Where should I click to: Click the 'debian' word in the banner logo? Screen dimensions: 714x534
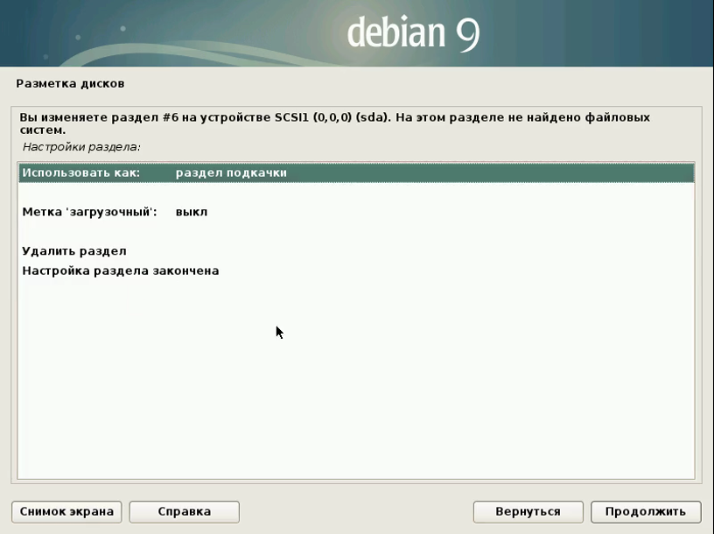(397, 33)
